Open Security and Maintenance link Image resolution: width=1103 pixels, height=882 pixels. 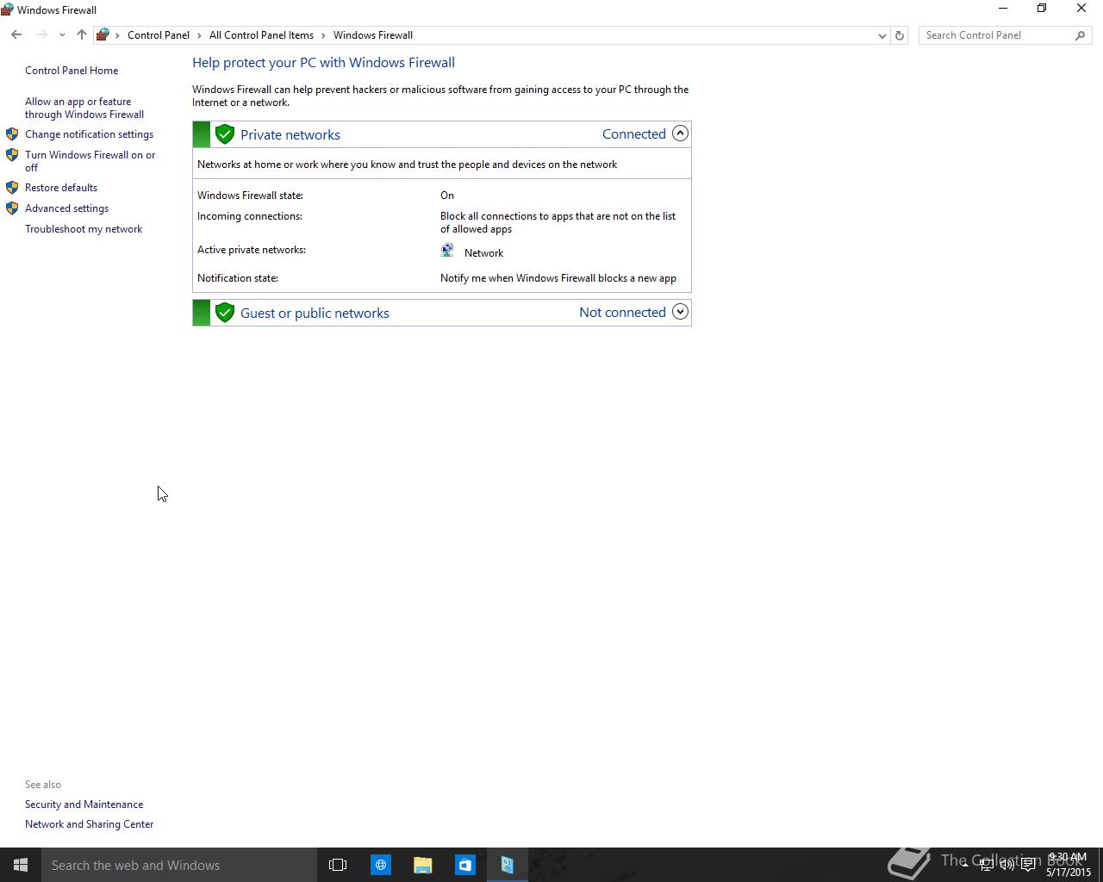pyautogui.click(x=84, y=804)
